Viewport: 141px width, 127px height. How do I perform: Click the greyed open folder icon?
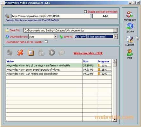pyautogui.click(x=62, y=53)
